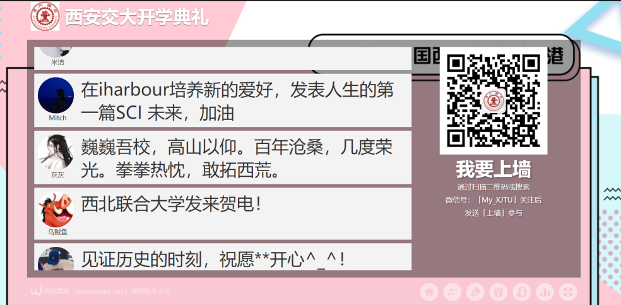Click Mitch's dark blue avatar
Image resolution: width=621 pixels, height=305 pixels.
[x=56, y=95]
